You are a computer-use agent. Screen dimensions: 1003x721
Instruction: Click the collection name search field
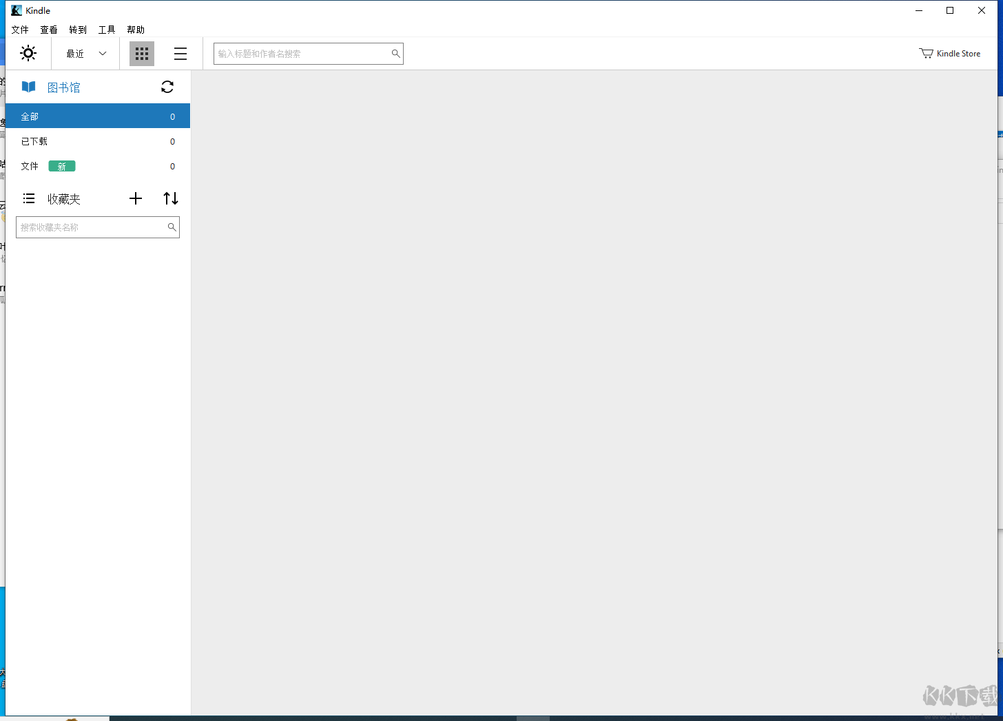(x=98, y=227)
